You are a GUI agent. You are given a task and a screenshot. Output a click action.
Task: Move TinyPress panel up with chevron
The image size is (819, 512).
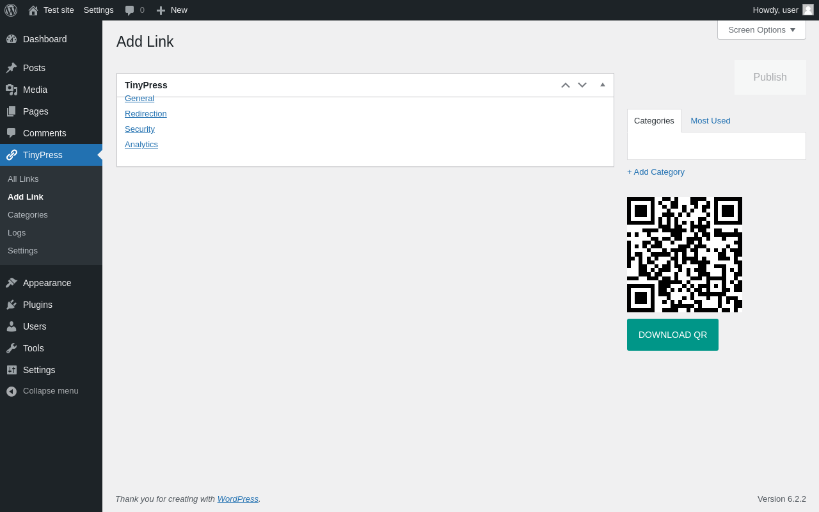pos(566,85)
